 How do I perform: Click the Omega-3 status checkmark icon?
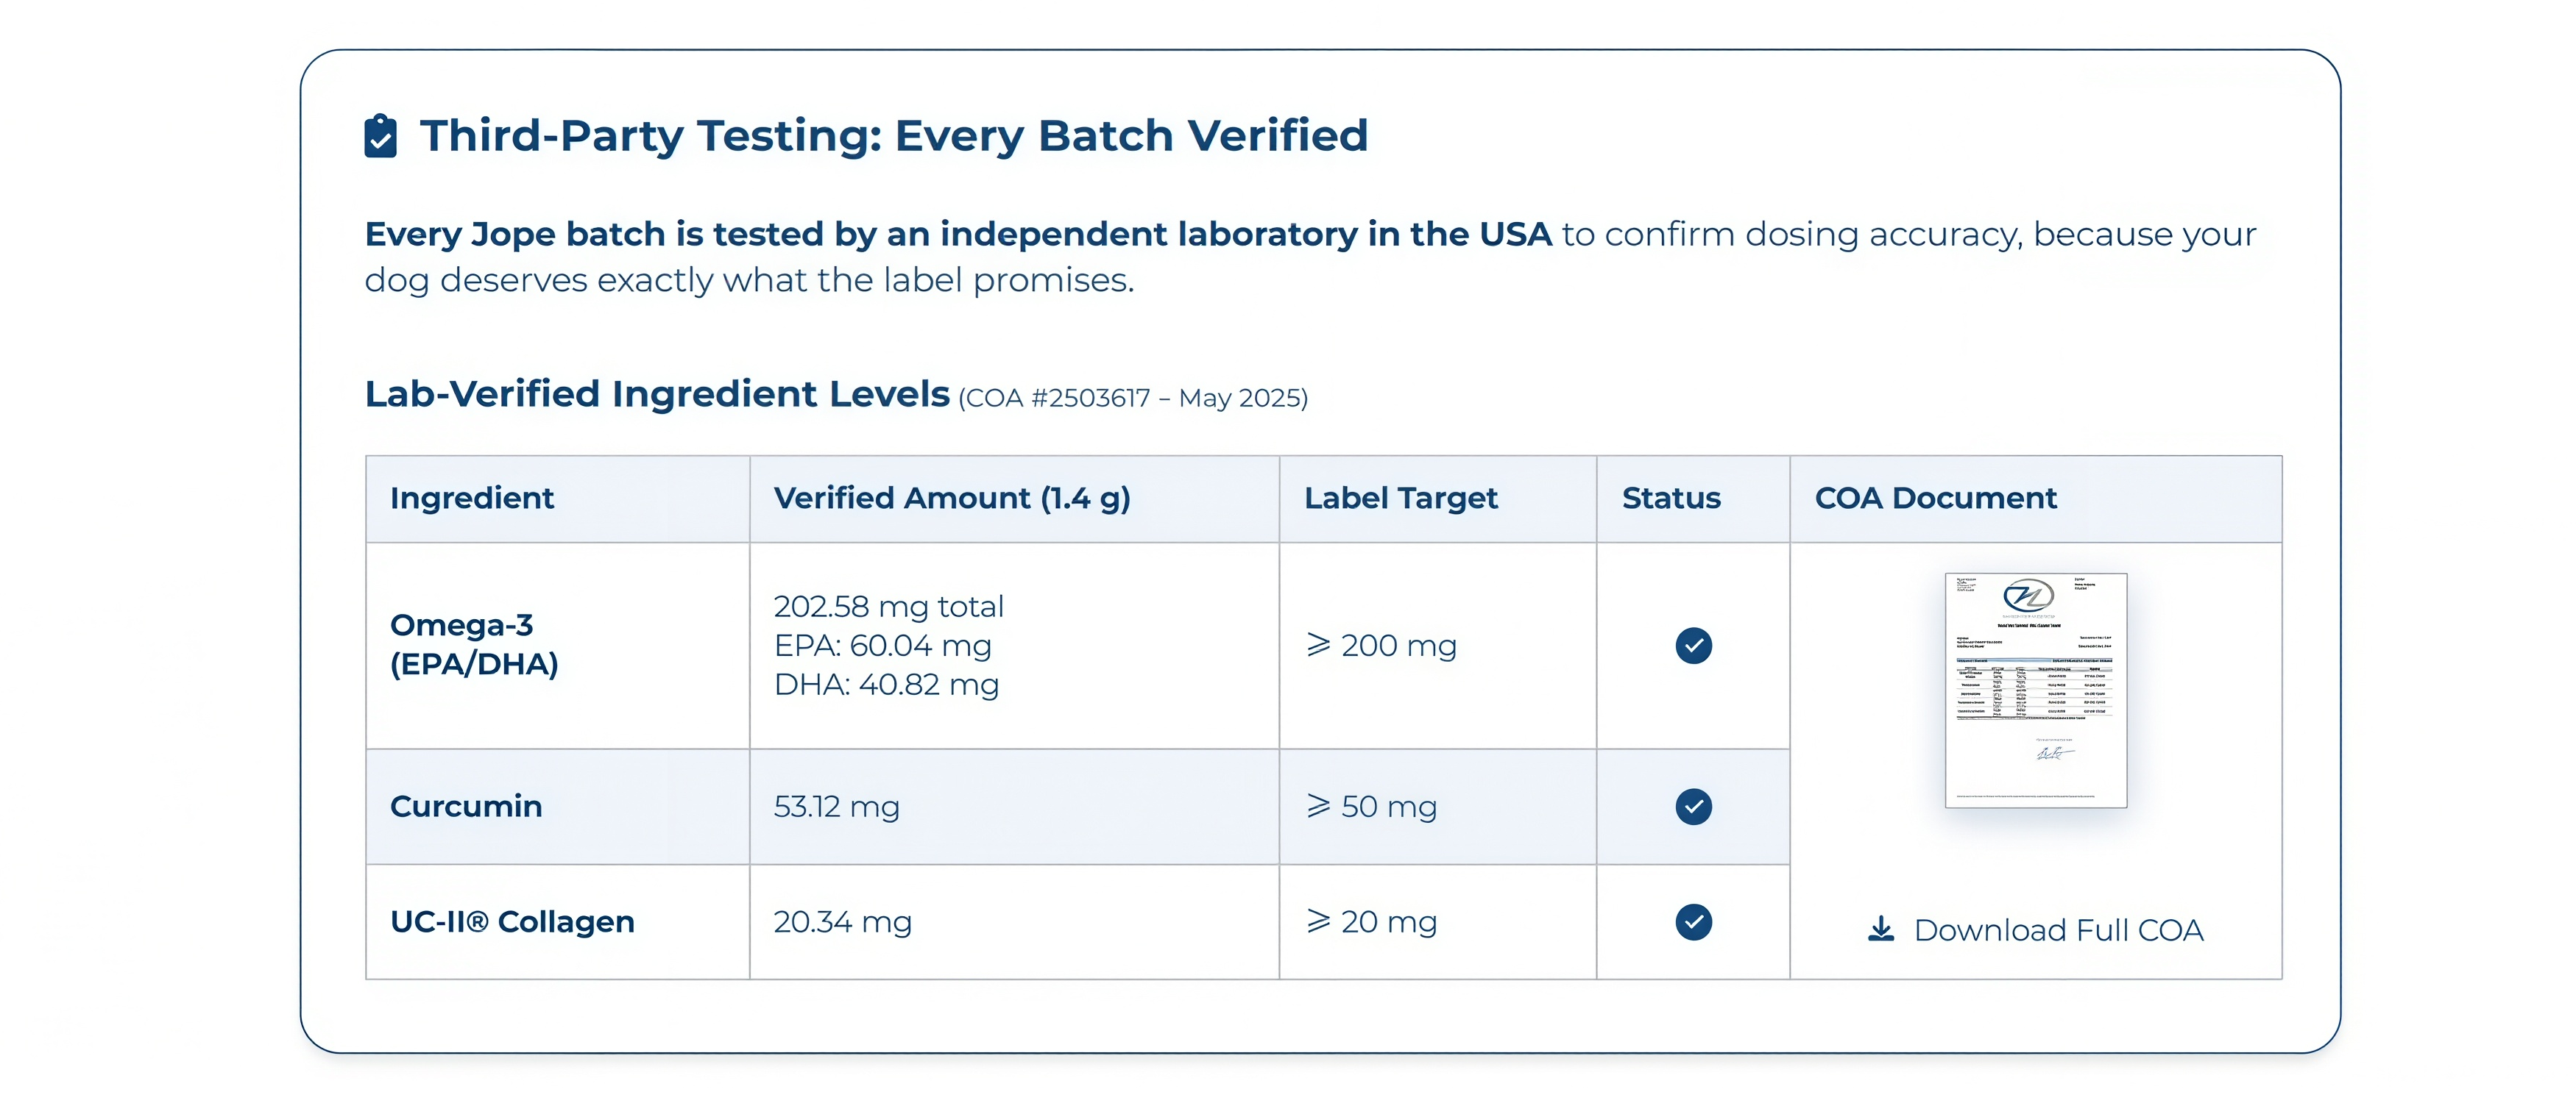(1693, 646)
